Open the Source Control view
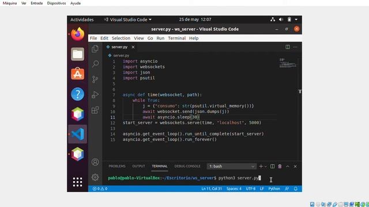The height and width of the screenshot is (207, 369). [x=95, y=79]
